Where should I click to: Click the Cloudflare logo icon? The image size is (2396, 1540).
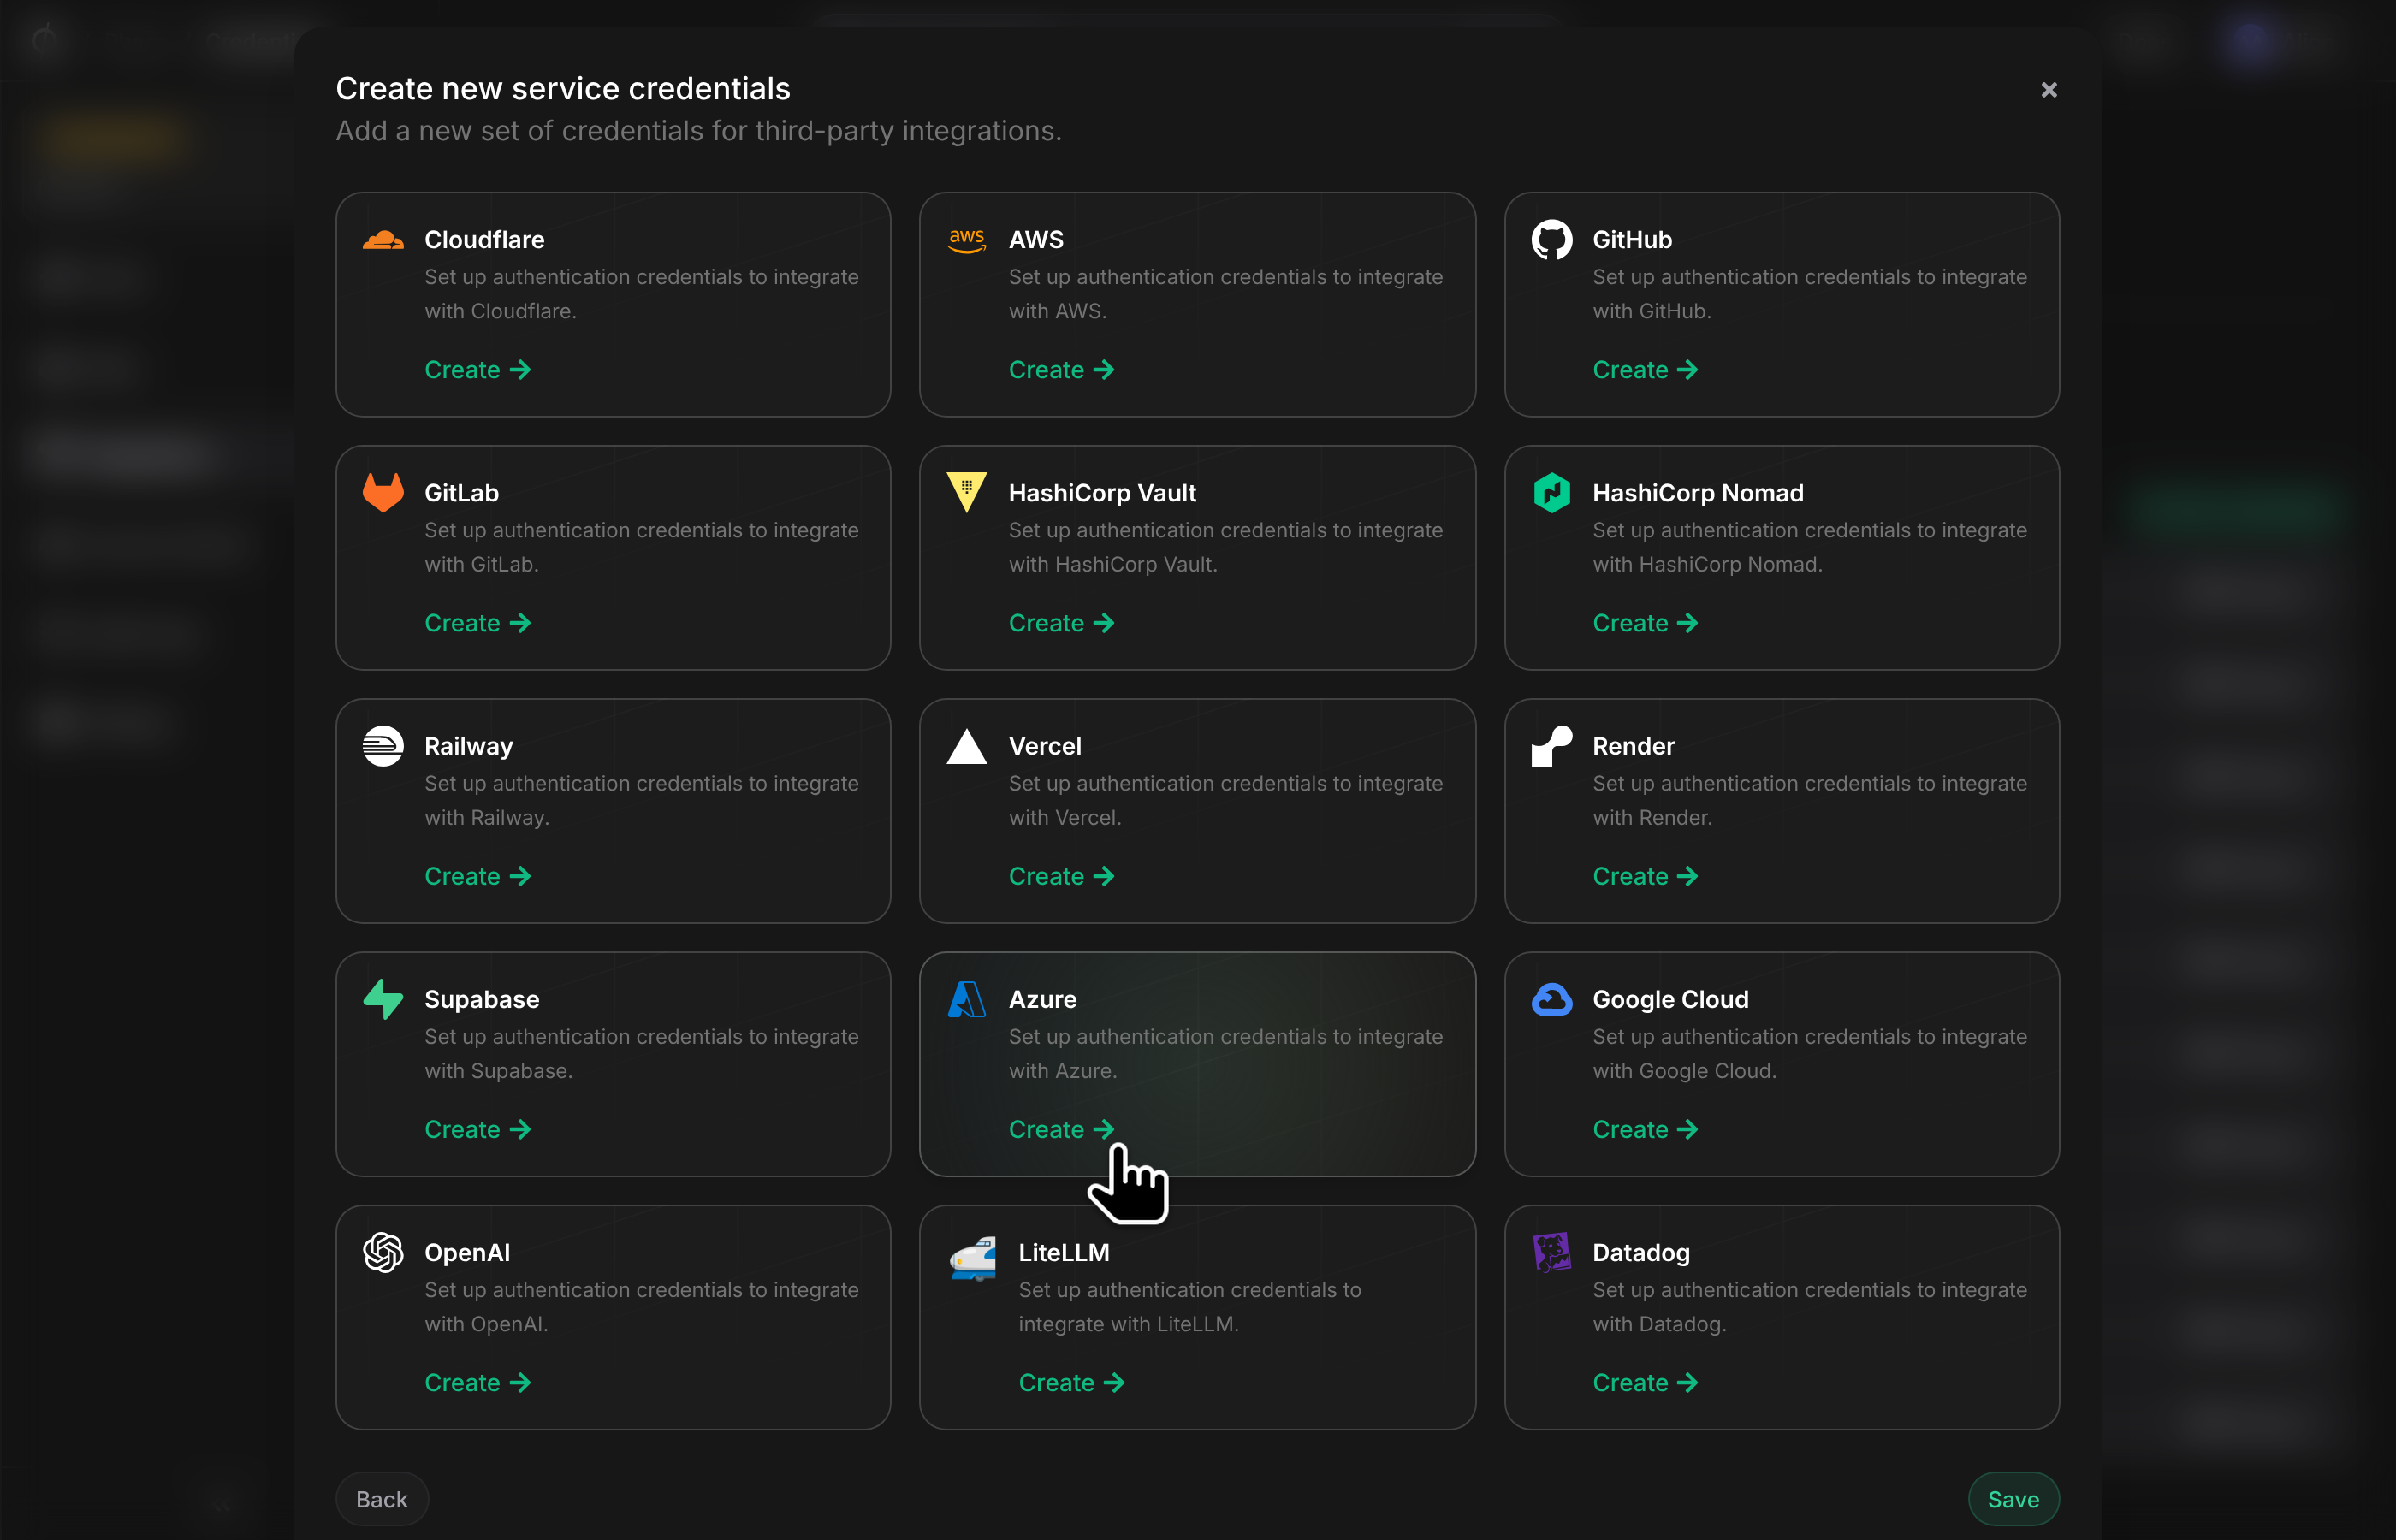(x=383, y=240)
